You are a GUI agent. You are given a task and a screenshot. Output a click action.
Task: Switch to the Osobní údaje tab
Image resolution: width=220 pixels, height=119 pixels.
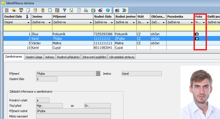coord(34,57)
